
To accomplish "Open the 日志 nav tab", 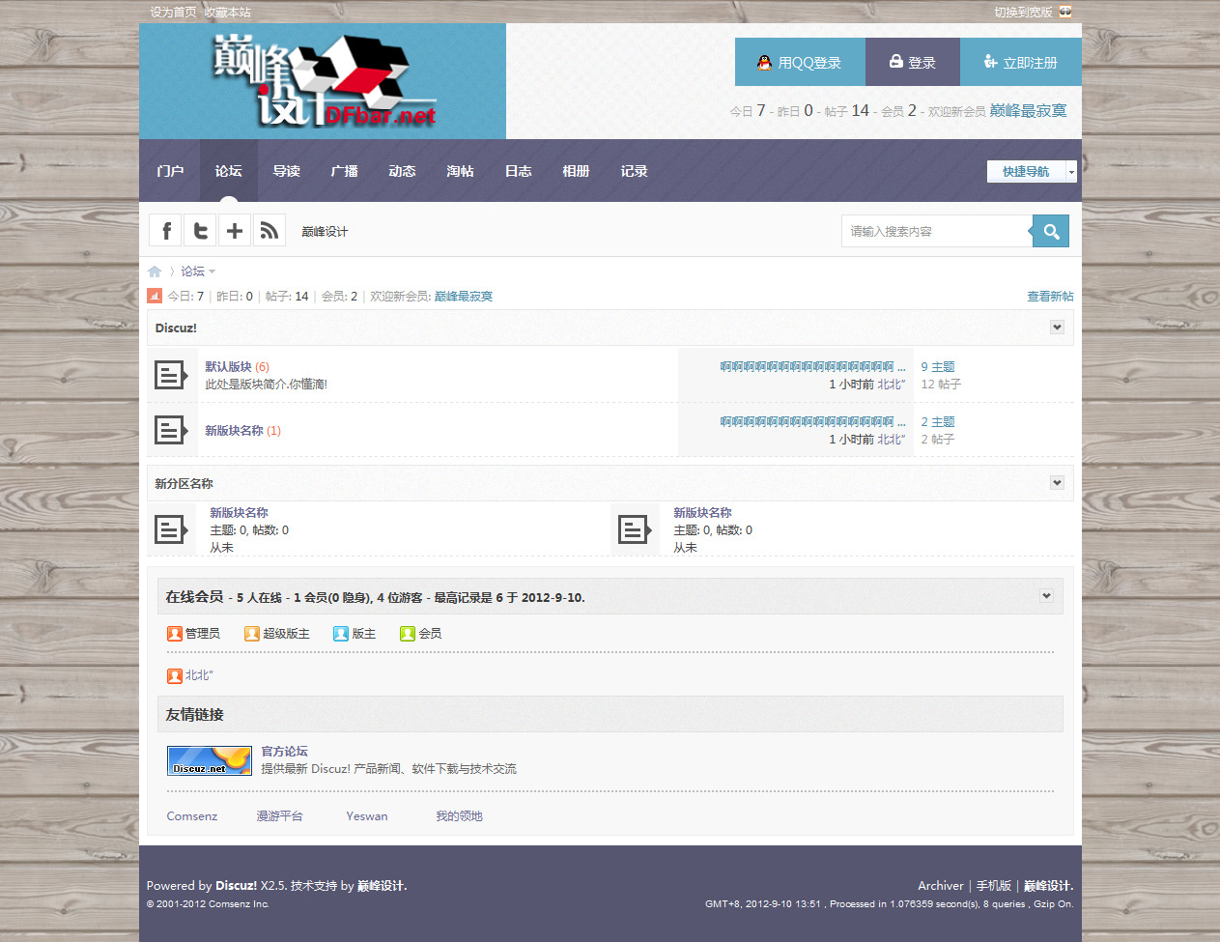I will coord(519,171).
